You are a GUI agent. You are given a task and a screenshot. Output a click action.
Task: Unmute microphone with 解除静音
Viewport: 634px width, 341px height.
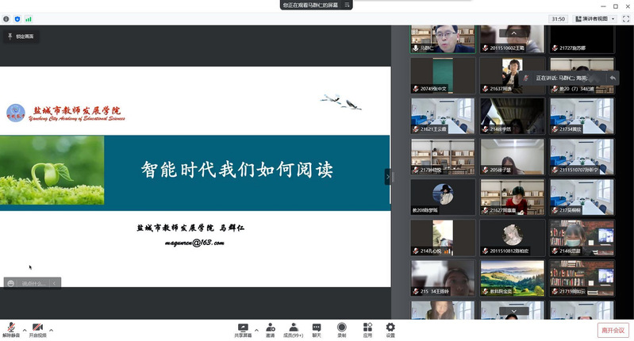click(11, 328)
